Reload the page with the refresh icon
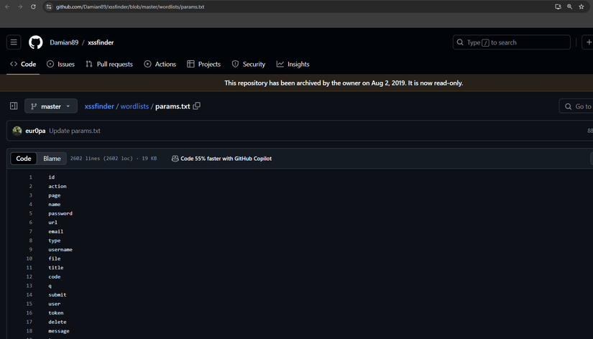This screenshot has width=593, height=339. [33, 6]
